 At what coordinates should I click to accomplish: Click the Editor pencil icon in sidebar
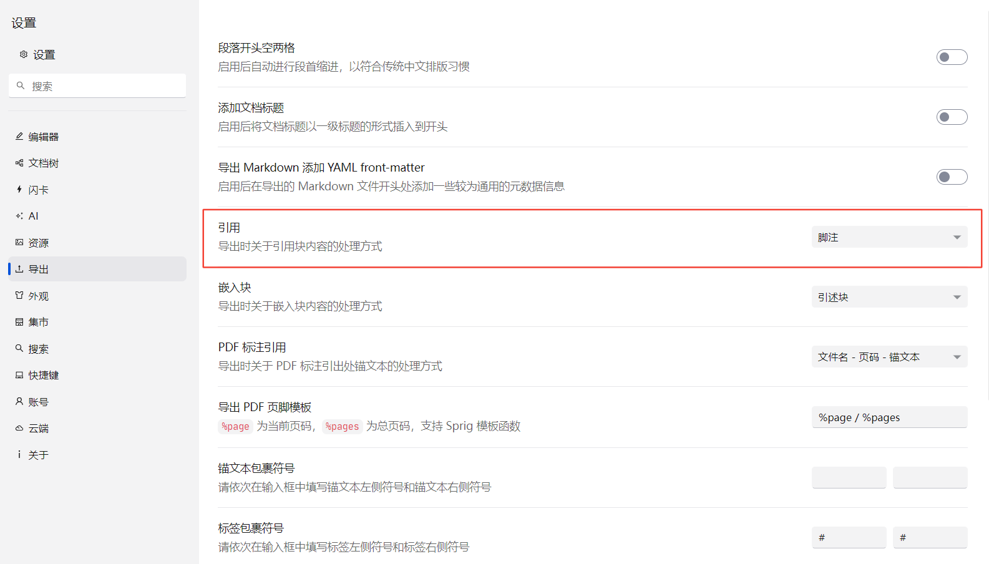coord(19,136)
